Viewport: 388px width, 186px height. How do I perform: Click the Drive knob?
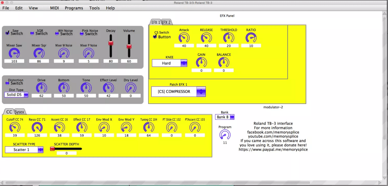41,88
